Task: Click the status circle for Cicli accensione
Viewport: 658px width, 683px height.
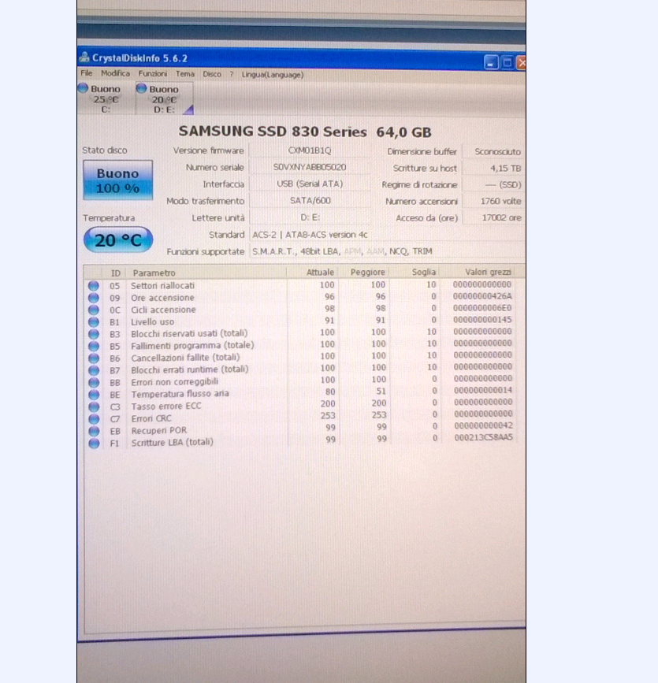Action: click(x=93, y=310)
